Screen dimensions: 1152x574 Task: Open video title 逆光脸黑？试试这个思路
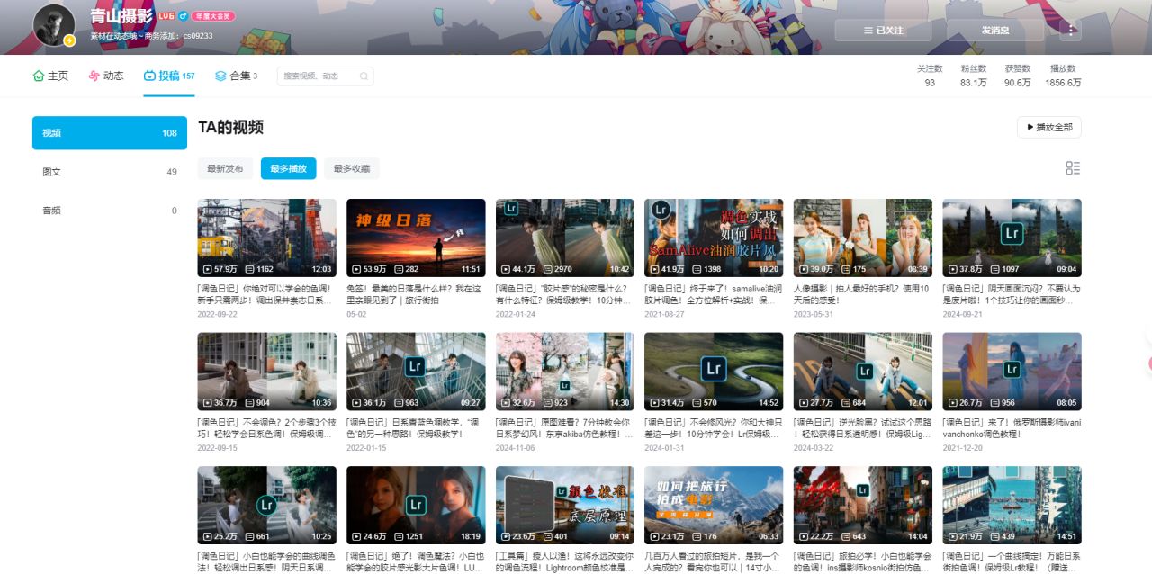862,427
